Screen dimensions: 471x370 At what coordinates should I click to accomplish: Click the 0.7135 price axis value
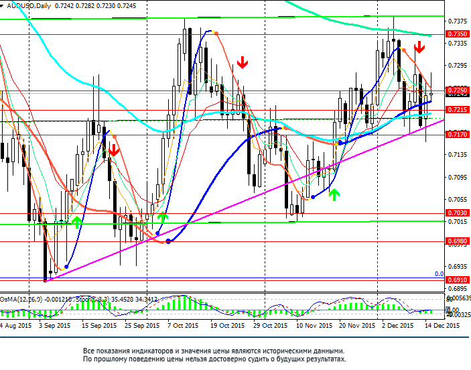[x=458, y=155]
